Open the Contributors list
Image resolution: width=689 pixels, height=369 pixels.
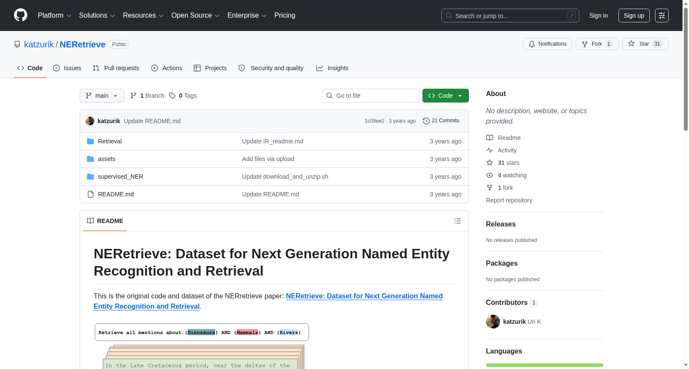tap(512, 302)
